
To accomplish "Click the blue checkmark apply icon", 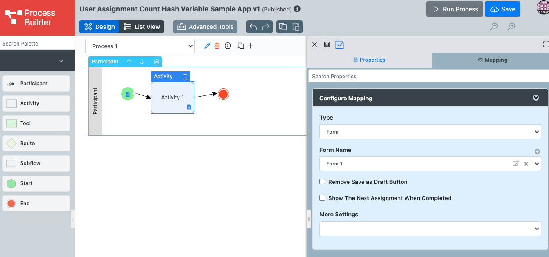I will (339, 44).
